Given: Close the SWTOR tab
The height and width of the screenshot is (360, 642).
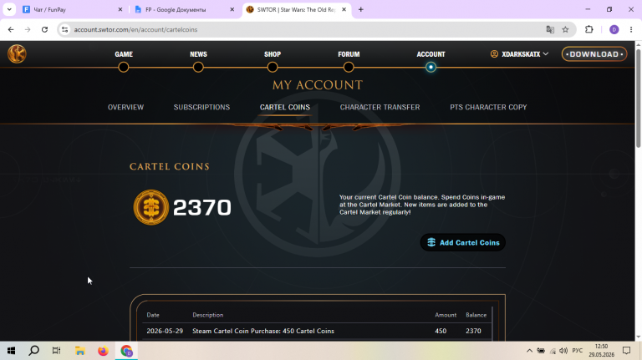Looking at the screenshot, I should coord(344,9).
